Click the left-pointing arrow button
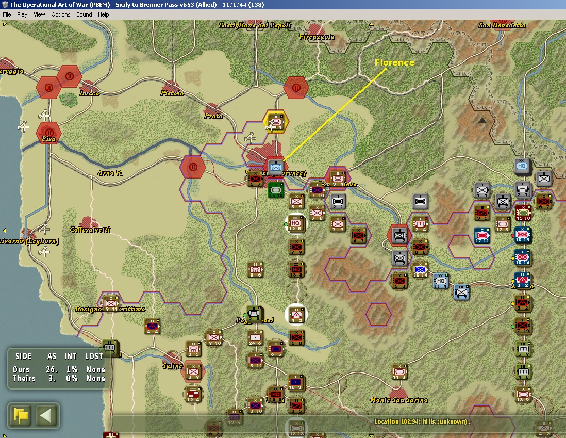 pyautogui.click(x=46, y=416)
